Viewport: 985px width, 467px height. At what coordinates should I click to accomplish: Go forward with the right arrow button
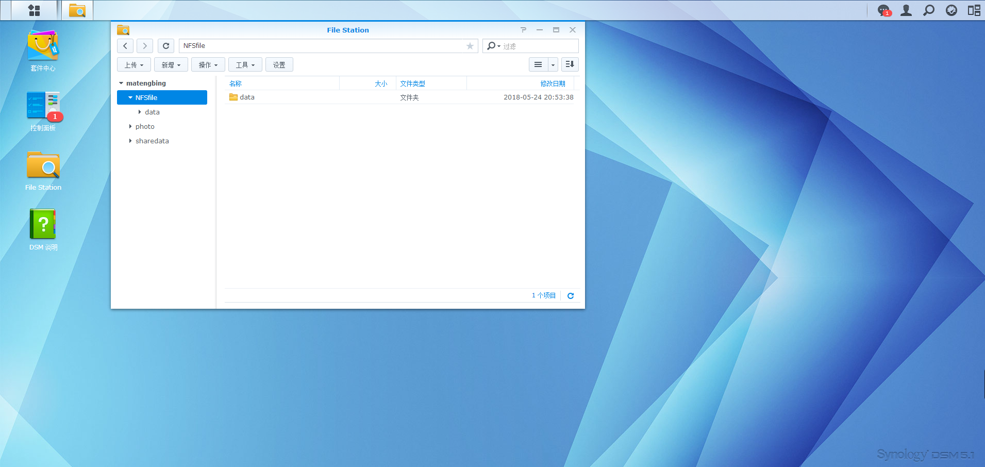(145, 46)
